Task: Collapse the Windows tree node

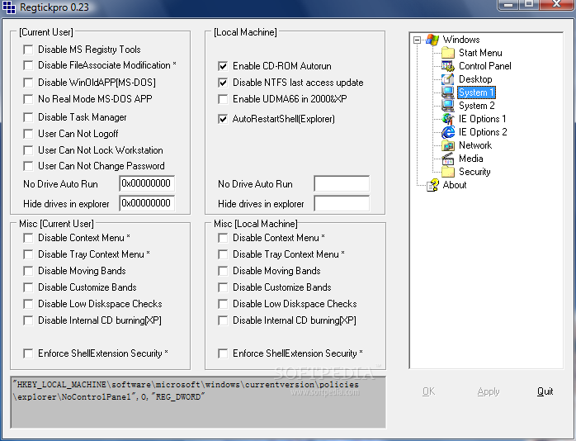Action: 417,40
